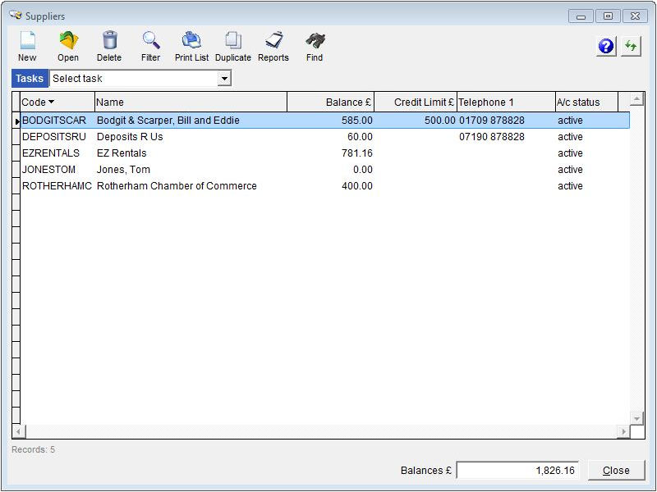Delete the selected supplier via trash icon
Image resolution: width=657 pixels, height=492 pixels.
pos(109,47)
